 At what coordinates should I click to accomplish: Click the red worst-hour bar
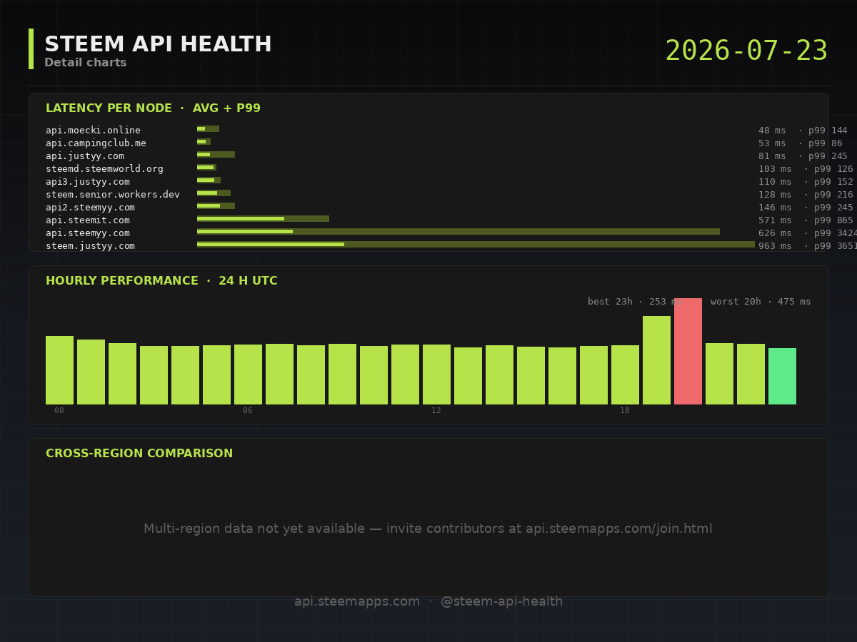688,351
